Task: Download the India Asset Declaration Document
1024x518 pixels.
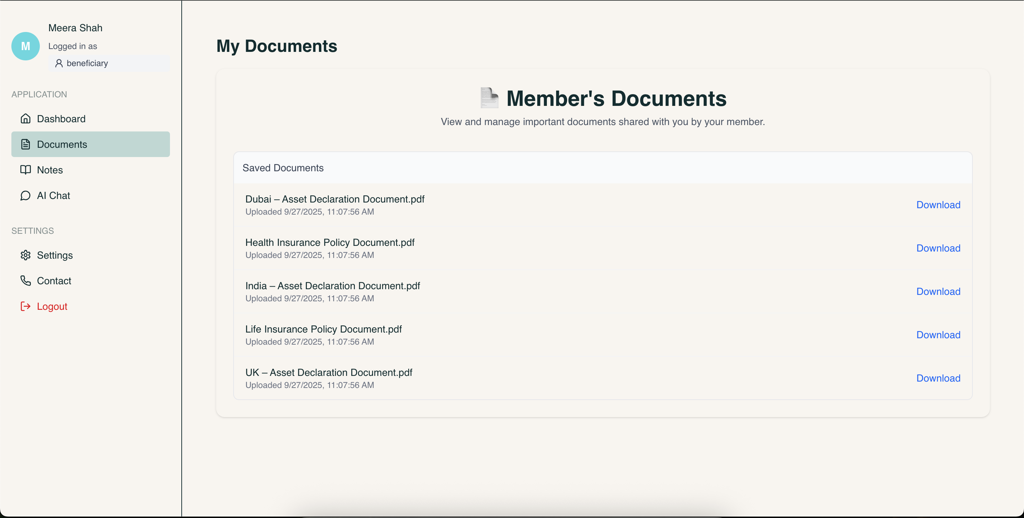Action: [938, 291]
